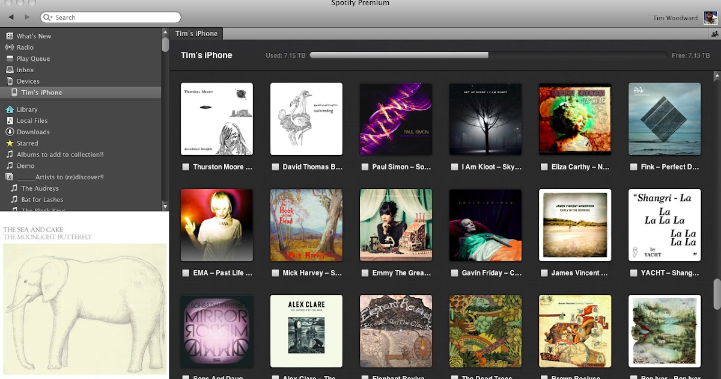Open the Local Files icon
This screenshot has width=721, height=379.
(x=10, y=121)
